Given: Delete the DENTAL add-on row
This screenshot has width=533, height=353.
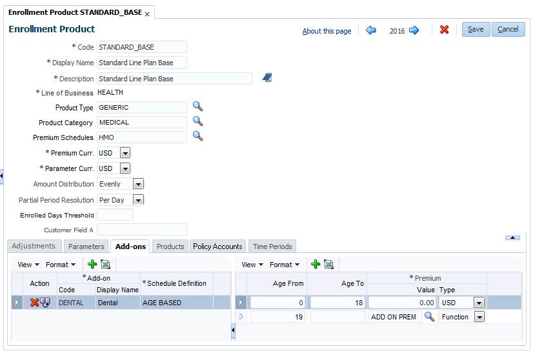Looking at the screenshot, I should 34,302.
